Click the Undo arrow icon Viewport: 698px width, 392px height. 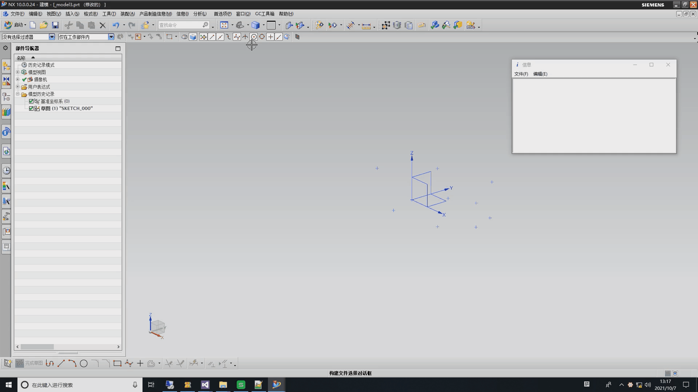point(116,25)
